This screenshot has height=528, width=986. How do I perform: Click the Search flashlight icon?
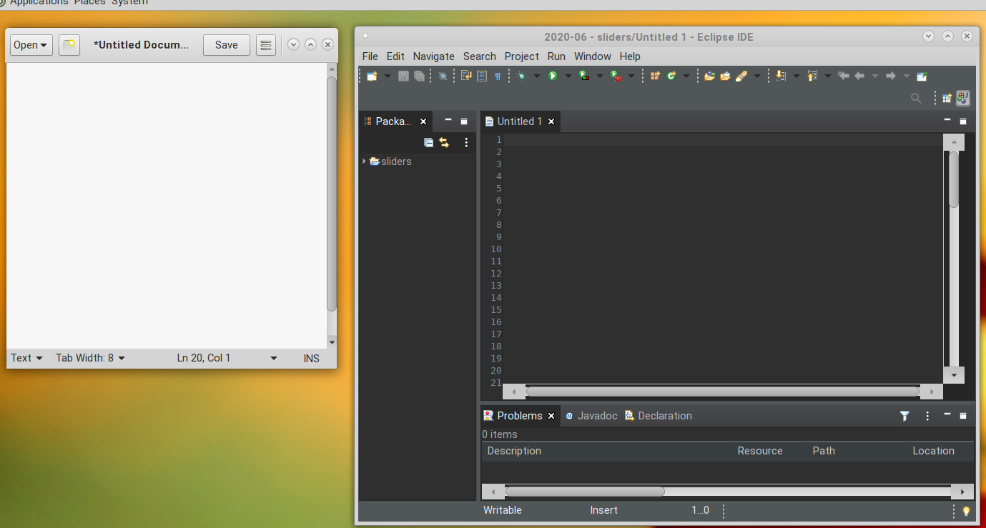click(x=741, y=76)
